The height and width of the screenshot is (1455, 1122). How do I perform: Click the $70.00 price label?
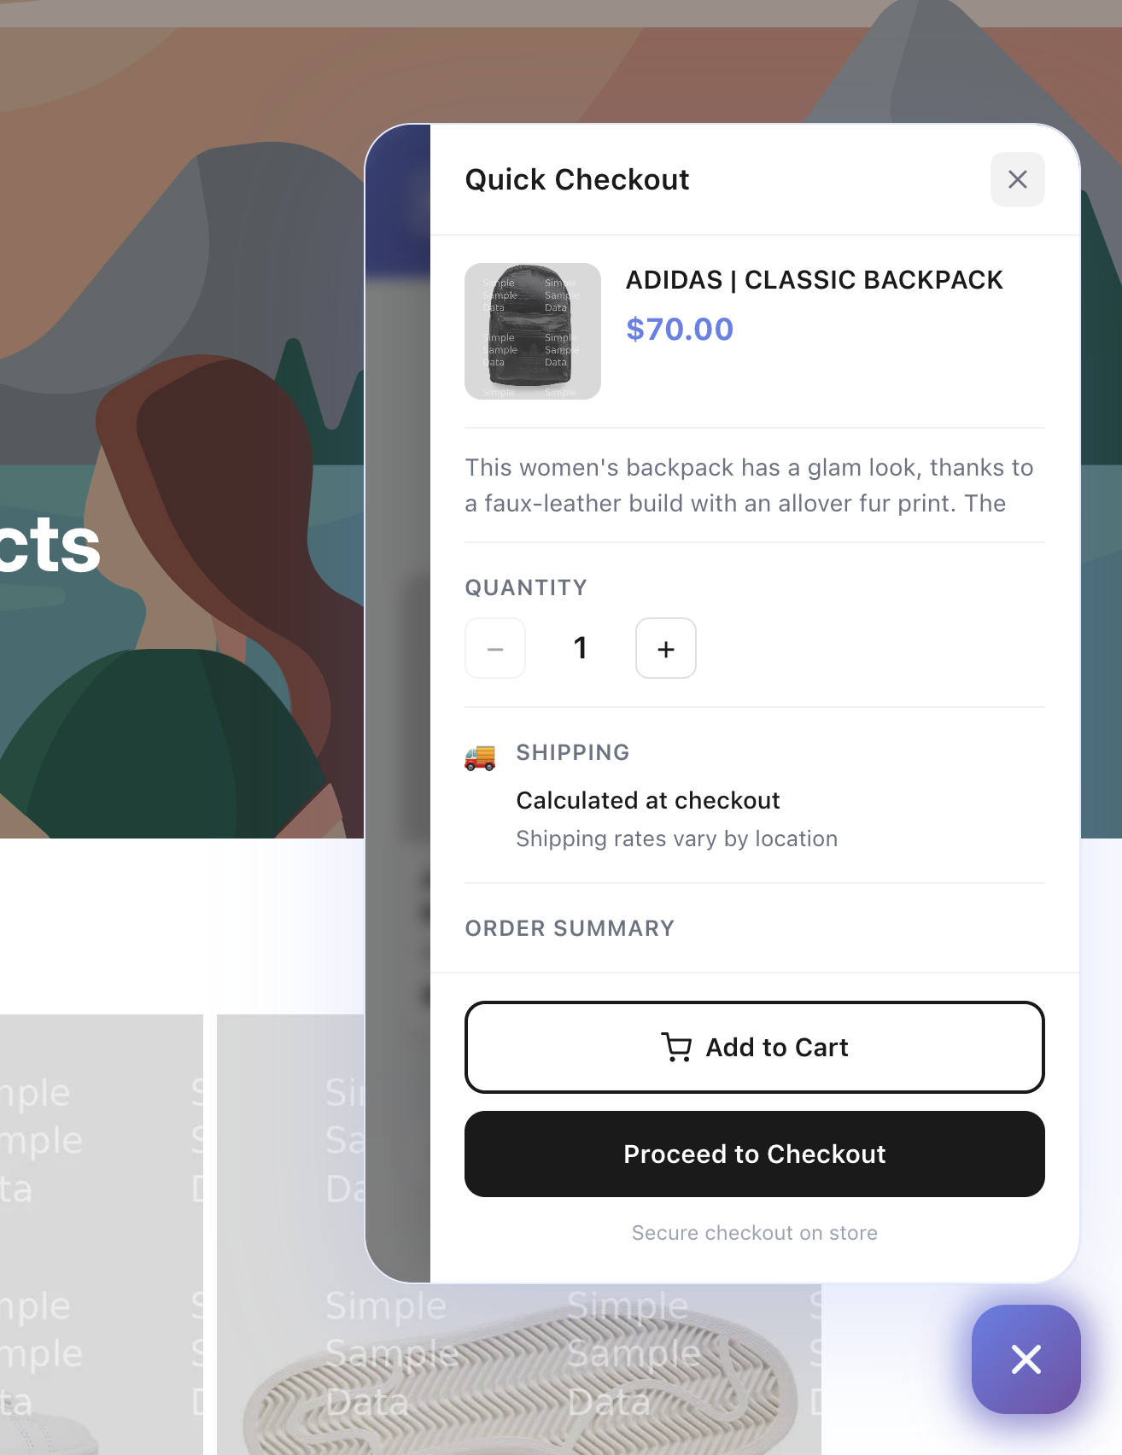(x=679, y=329)
